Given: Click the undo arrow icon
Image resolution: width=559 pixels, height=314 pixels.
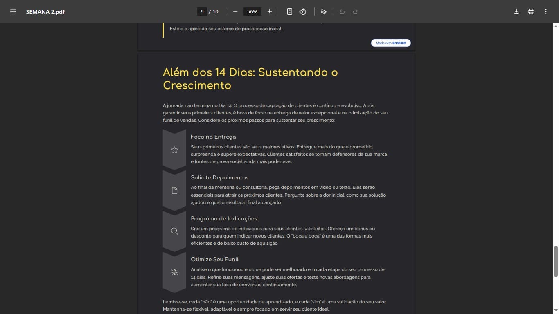Looking at the screenshot, I should tap(342, 11).
